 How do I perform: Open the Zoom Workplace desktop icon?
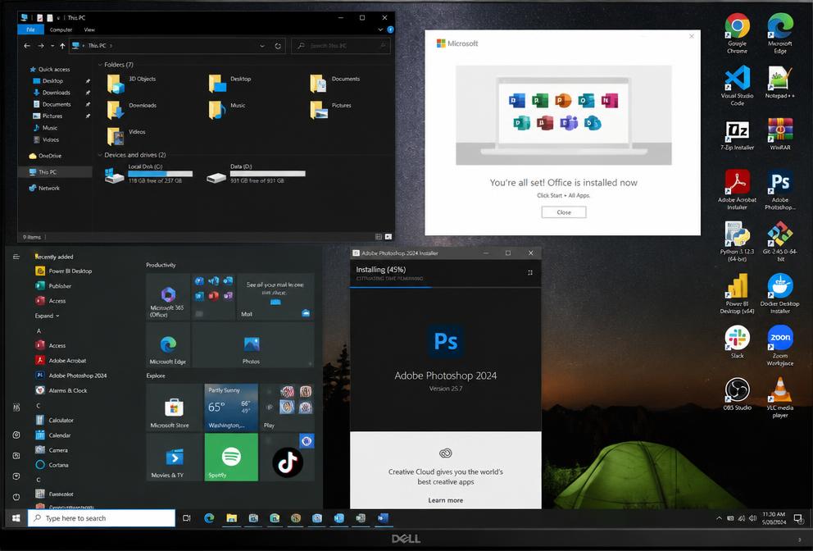pos(780,345)
